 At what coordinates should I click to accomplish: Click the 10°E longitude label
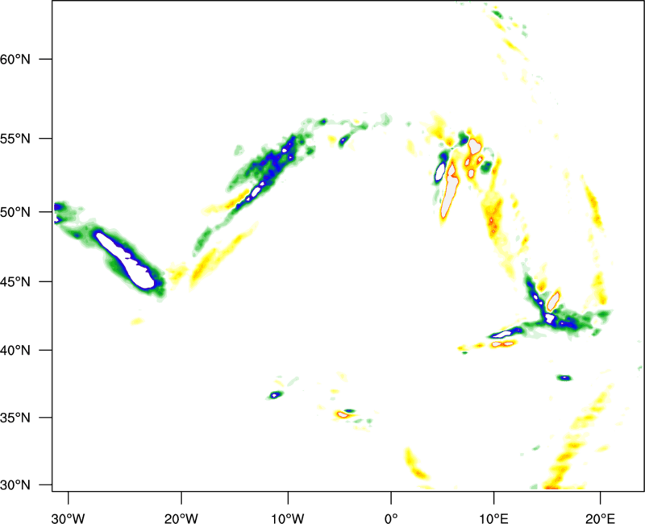coord(493,518)
